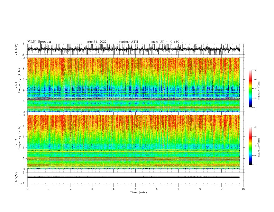274x212 pixels.
Task: Click the '-3' tick on ch.2 colorbar
Action: click(255, 127)
